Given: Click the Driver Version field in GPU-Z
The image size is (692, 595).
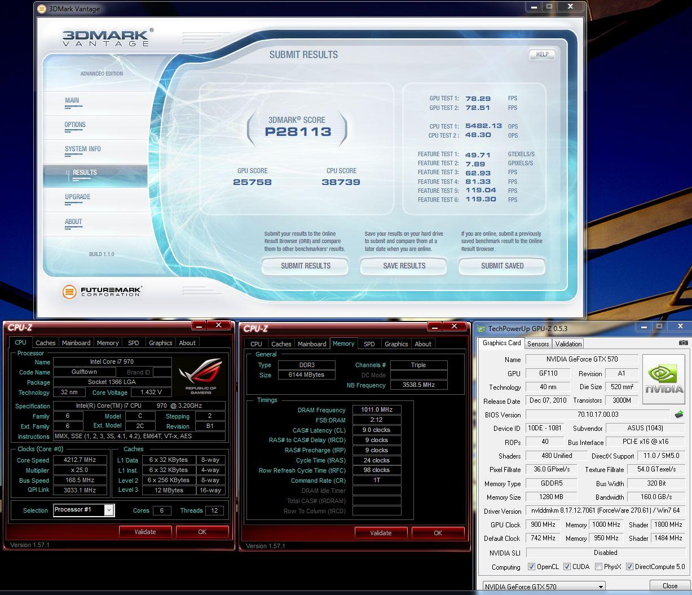Looking at the screenshot, I should [x=606, y=511].
